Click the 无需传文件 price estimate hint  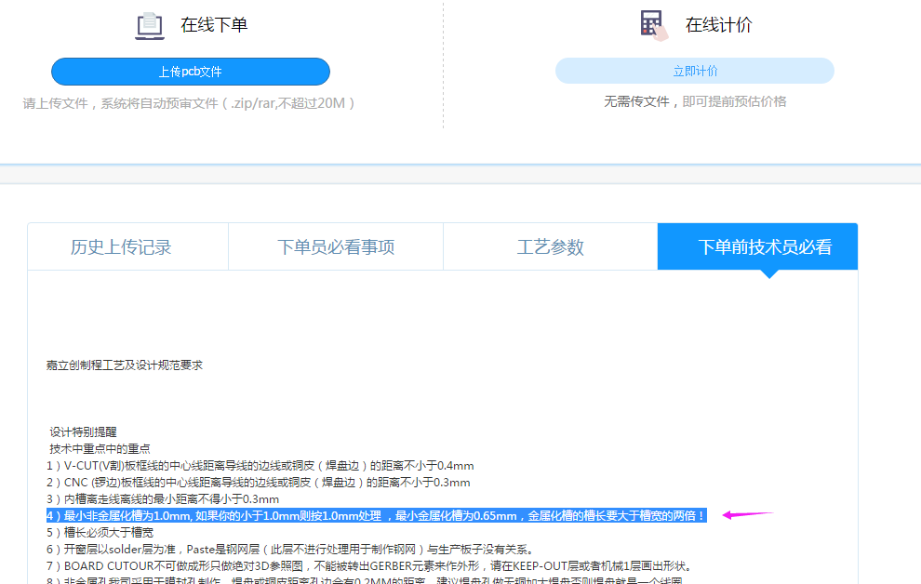[x=695, y=101]
